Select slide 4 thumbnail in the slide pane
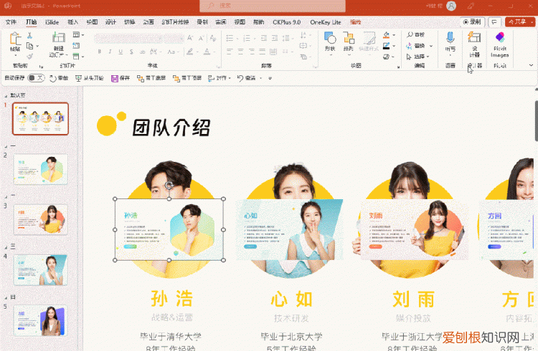The image size is (538, 351). click(x=40, y=270)
